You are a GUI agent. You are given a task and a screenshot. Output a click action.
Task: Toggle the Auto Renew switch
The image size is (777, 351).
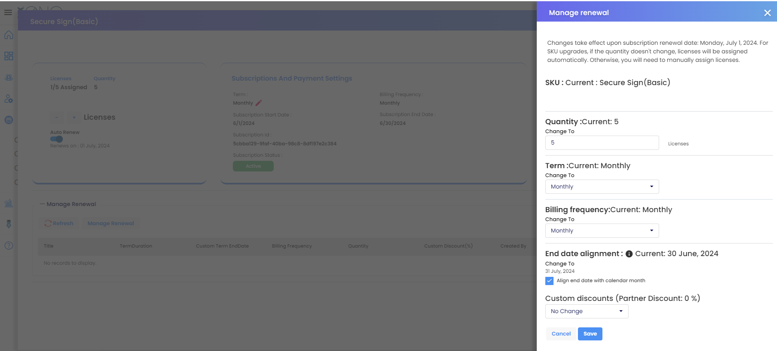56,139
